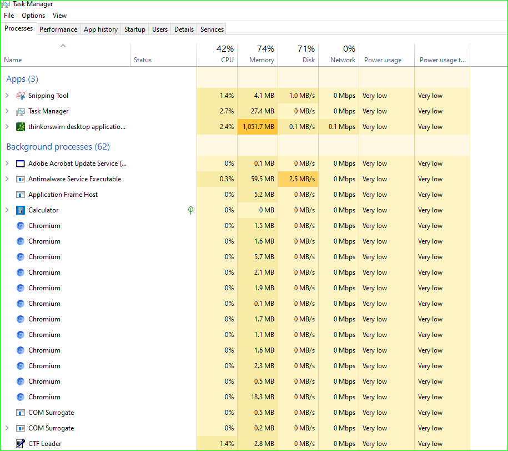Switch to the App history tab

point(100,29)
